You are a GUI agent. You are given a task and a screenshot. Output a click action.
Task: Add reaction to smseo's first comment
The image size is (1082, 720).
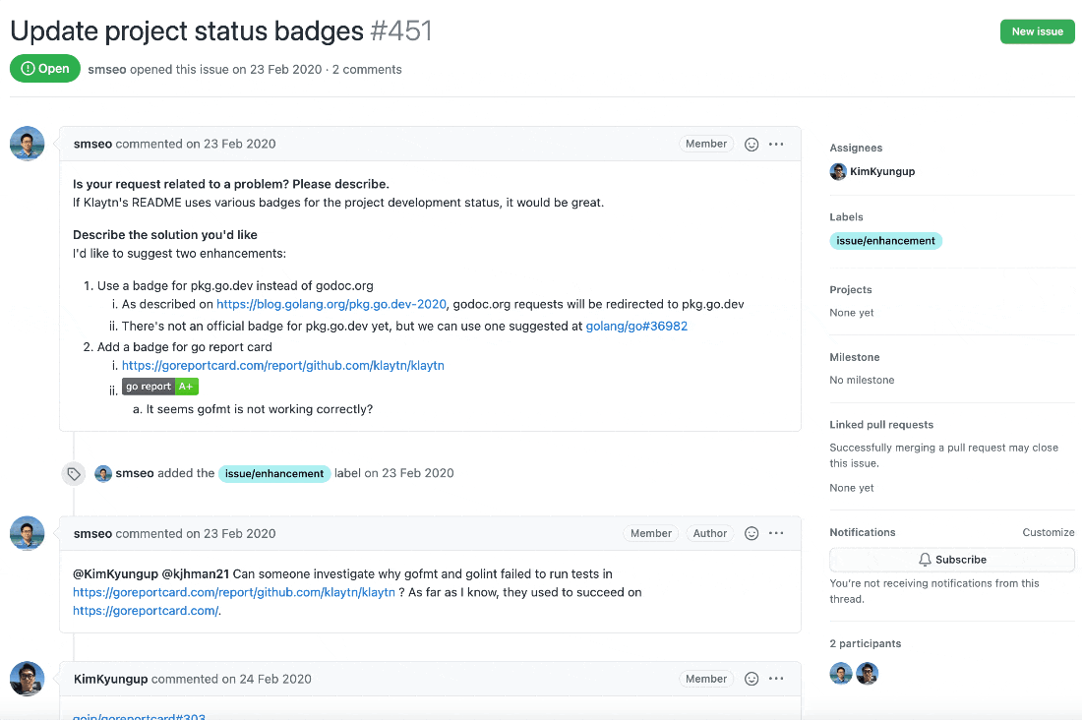751,145
